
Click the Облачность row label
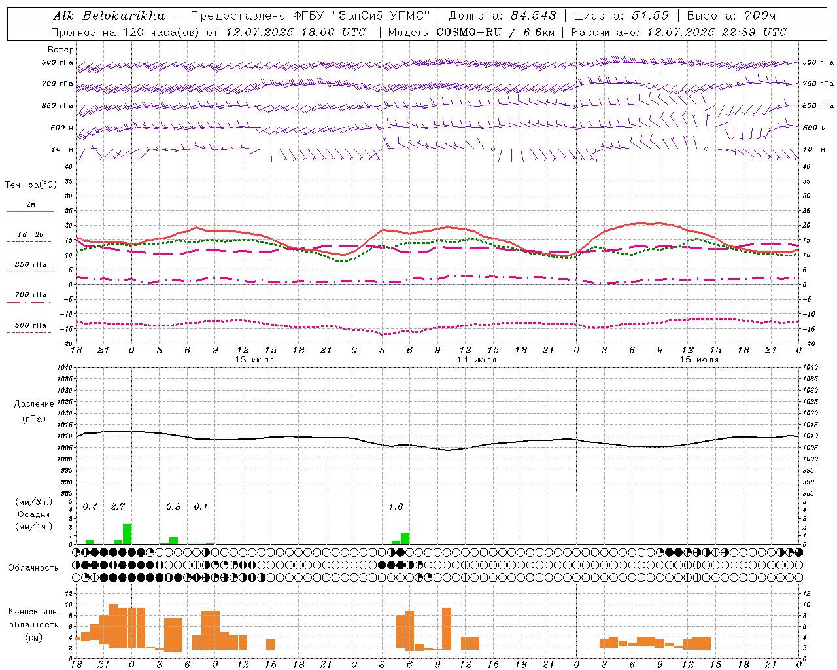click(33, 567)
